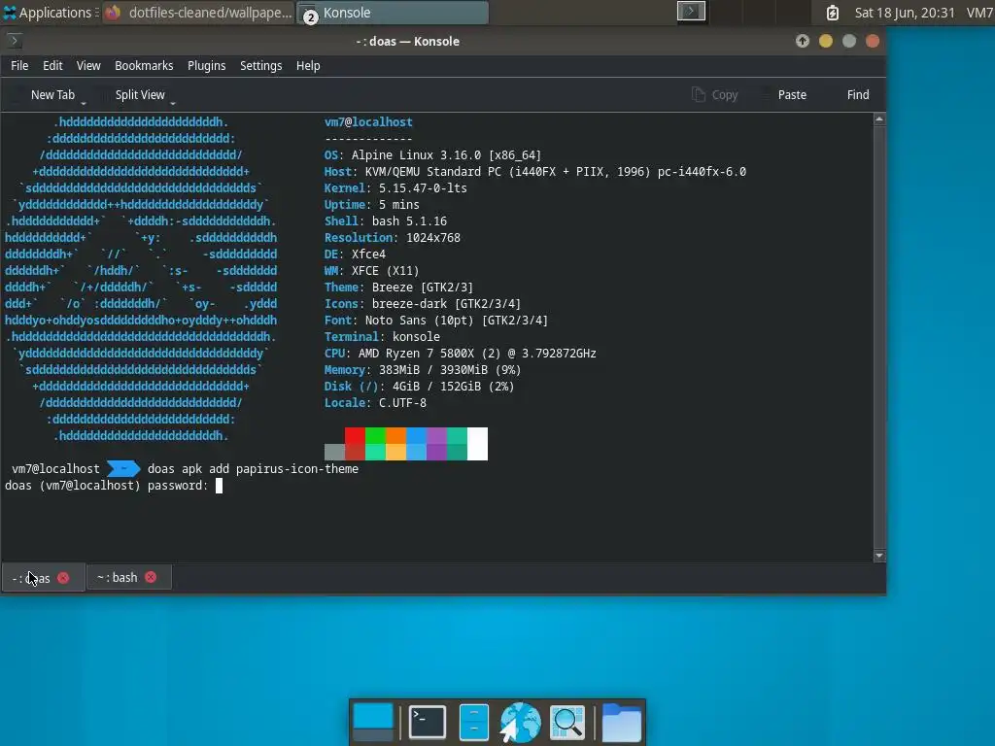The width and height of the screenshot is (995, 746).
Task: Click the 'Resolution: 1024x768' line
Action: 393,237
